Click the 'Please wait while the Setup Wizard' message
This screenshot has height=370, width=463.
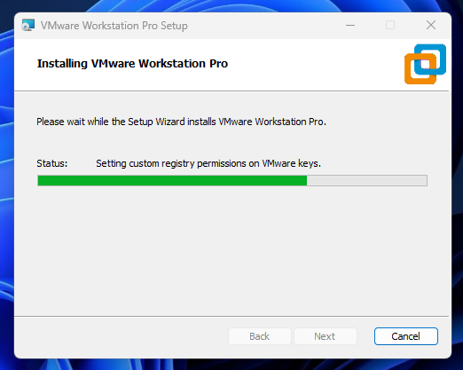pos(181,122)
